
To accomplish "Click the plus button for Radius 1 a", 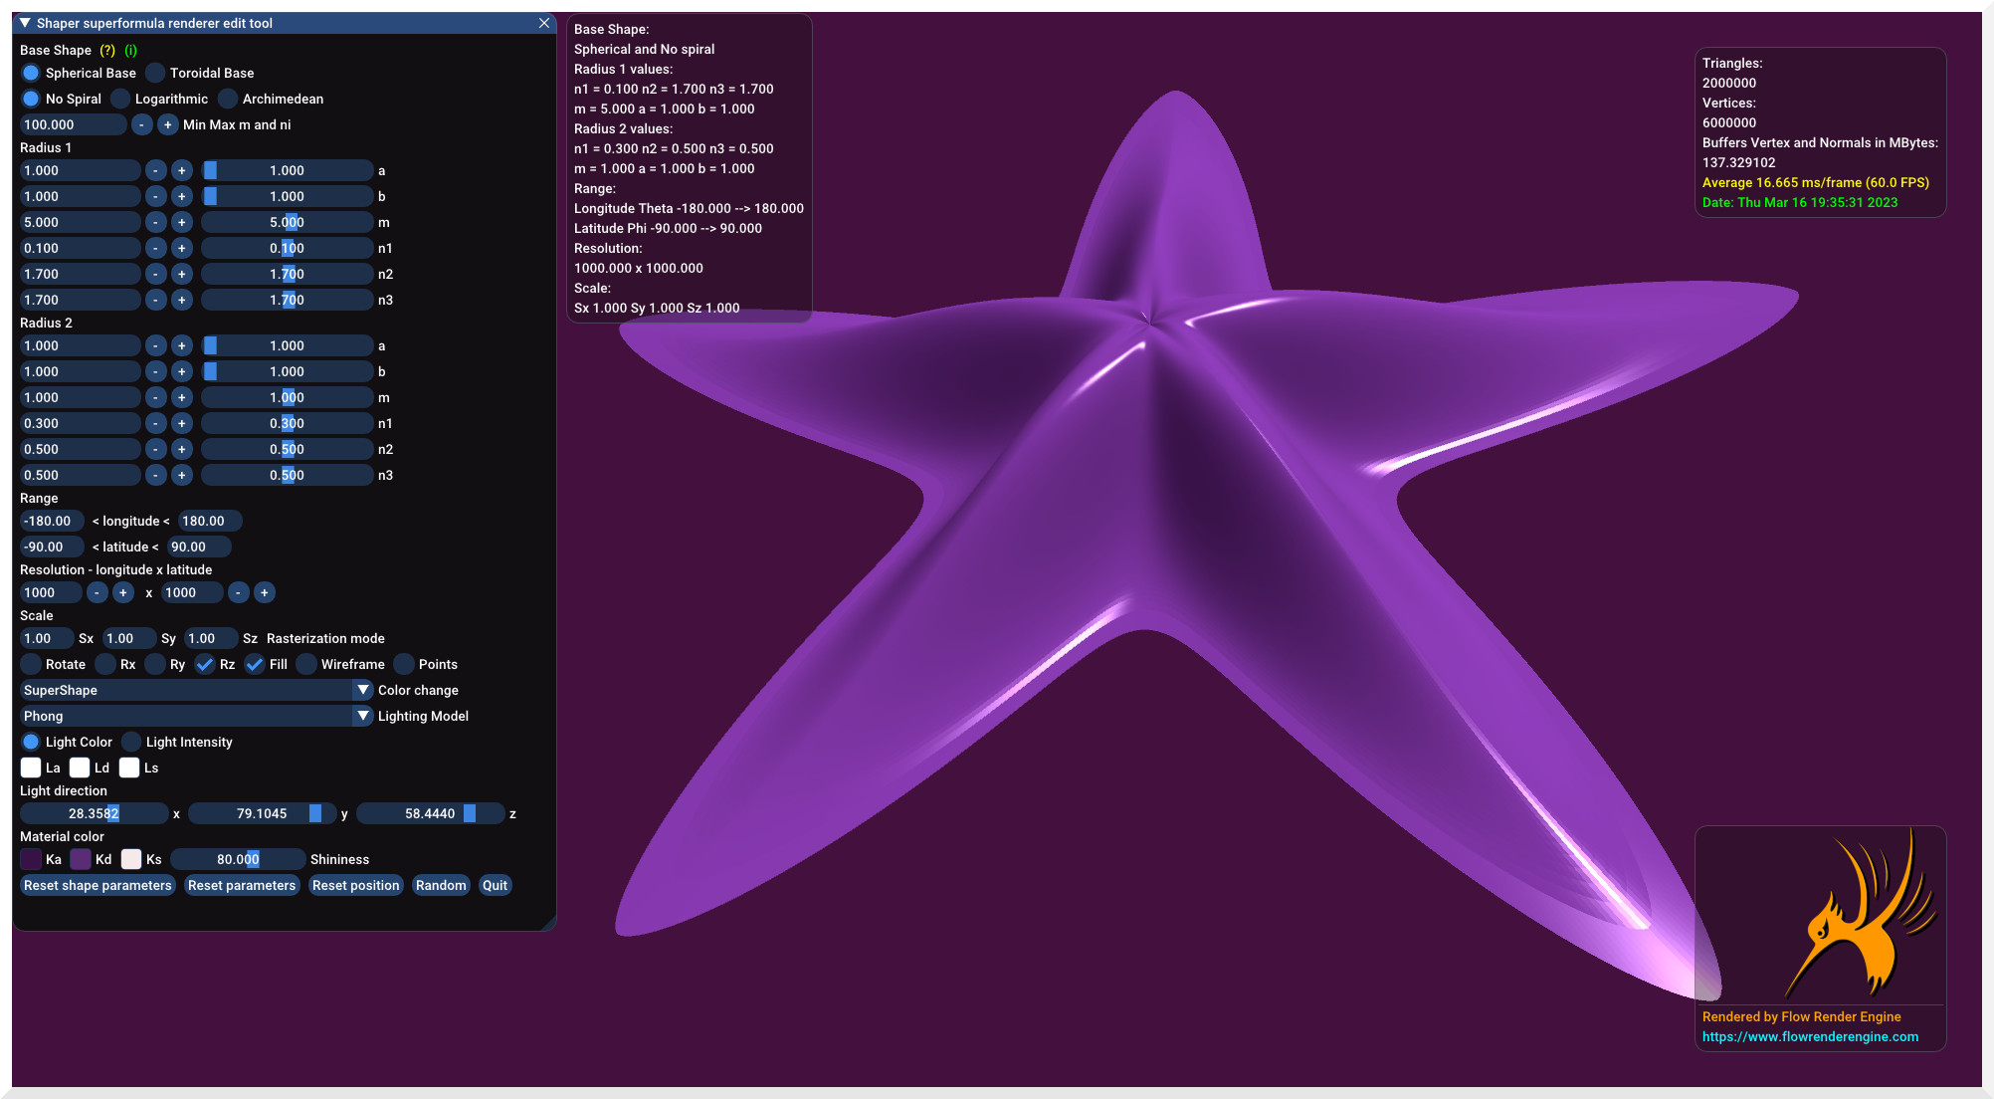I will (181, 170).
